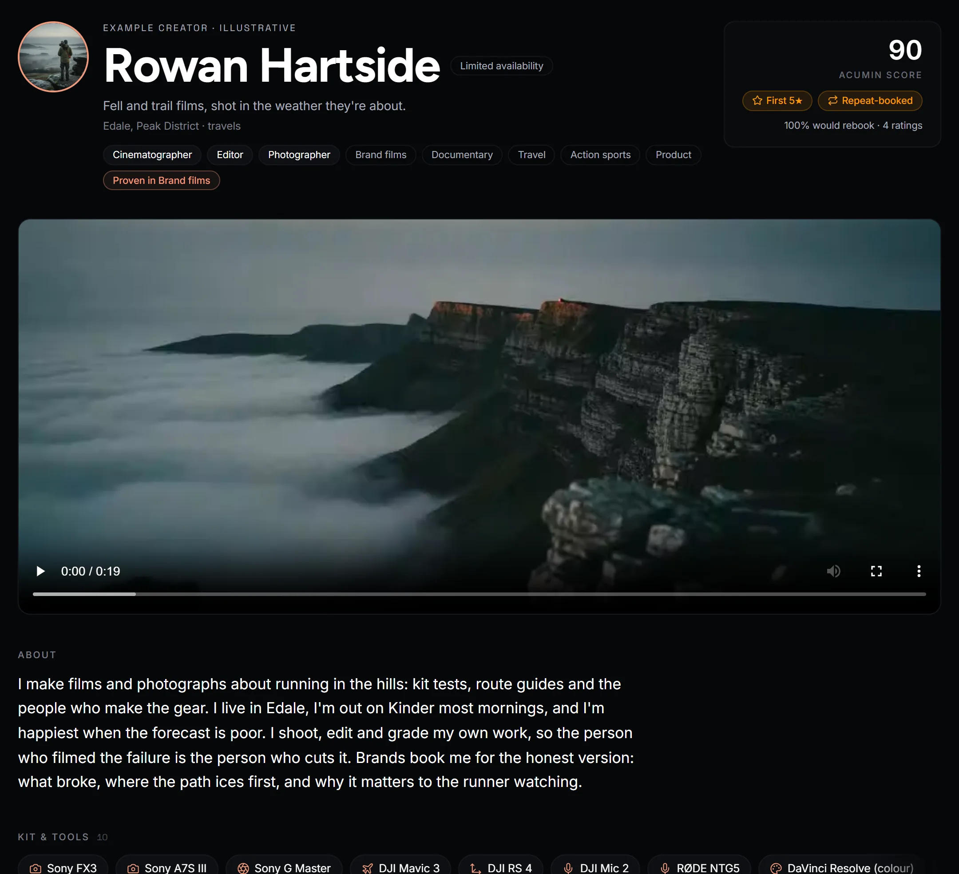
Task: Play the showreel video
Action: 40,571
